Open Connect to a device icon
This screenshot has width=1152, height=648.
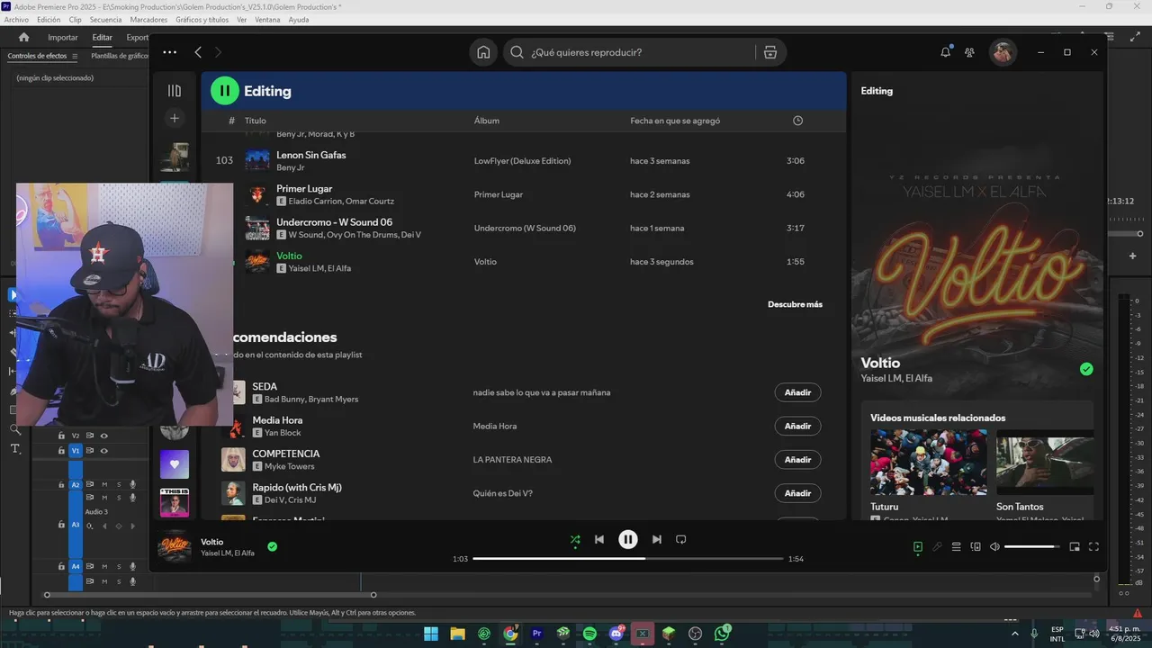pyautogui.click(x=976, y=546)
